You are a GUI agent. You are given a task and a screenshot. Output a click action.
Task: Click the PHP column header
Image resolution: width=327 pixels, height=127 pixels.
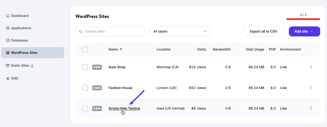click(x=272, y=49)
